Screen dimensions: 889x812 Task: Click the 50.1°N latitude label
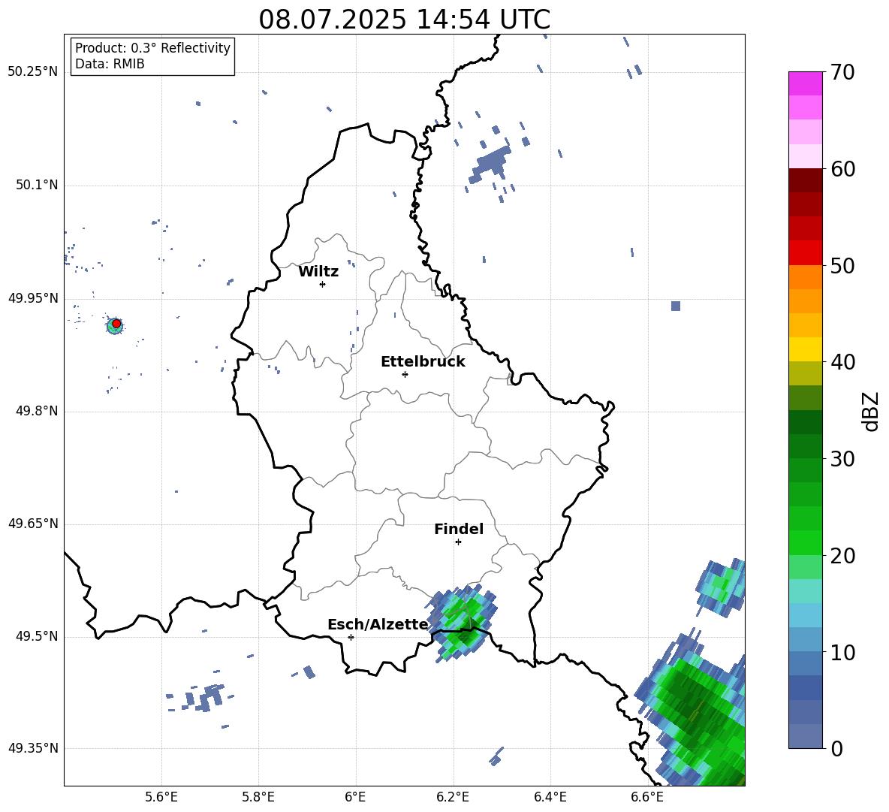pos(37,185)
